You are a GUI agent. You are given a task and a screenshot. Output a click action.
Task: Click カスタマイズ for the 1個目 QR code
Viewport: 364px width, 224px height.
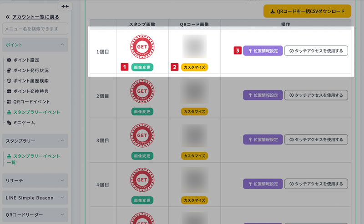[x=194, y=67]
